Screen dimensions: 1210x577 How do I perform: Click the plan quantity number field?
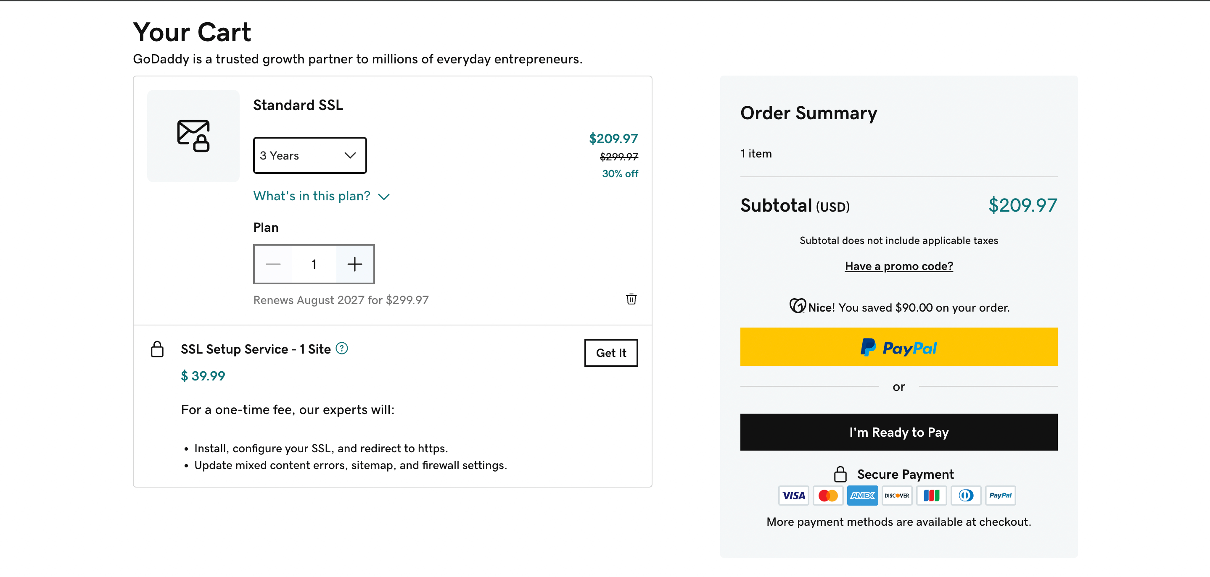coord(314,264)
